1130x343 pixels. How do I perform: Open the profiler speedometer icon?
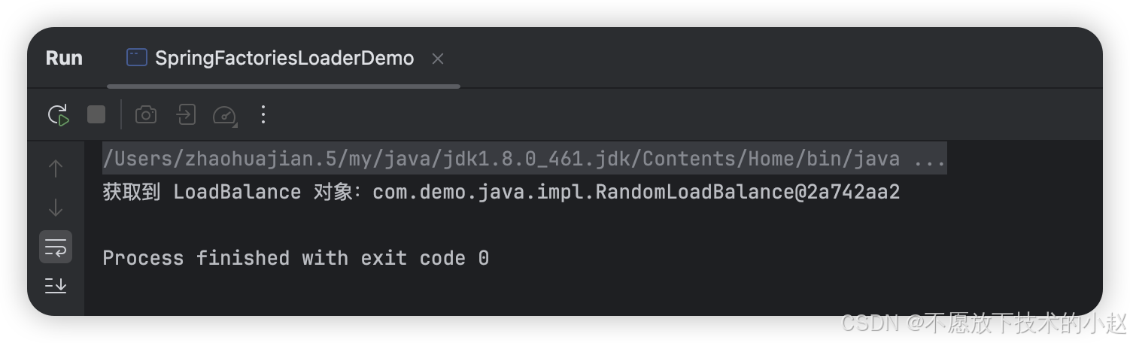[x=223, y=115]
